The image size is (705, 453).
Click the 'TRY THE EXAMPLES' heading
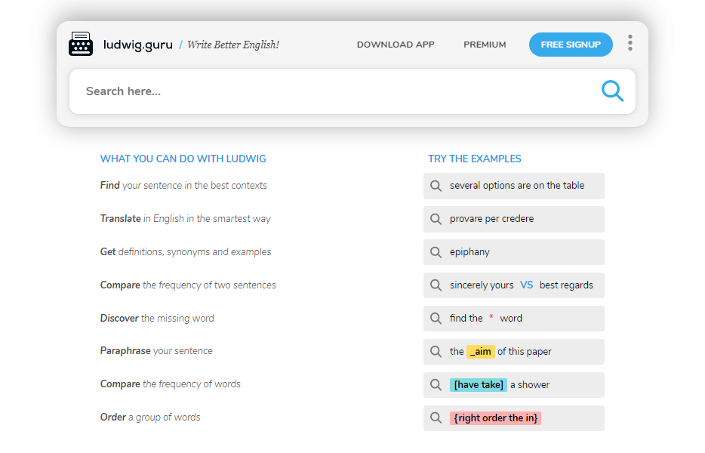[x=474, y=159]
